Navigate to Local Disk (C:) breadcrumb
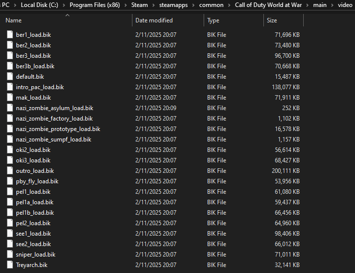 point(39,5)
